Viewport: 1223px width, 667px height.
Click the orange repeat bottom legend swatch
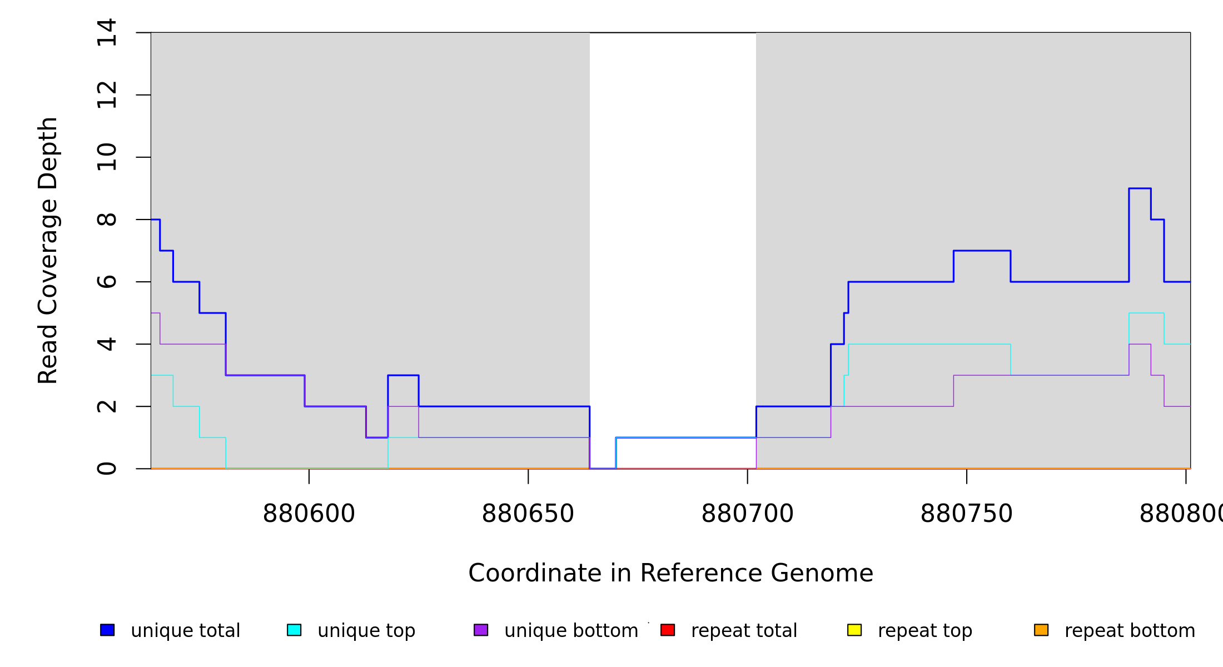click(x=1041, y=630)
